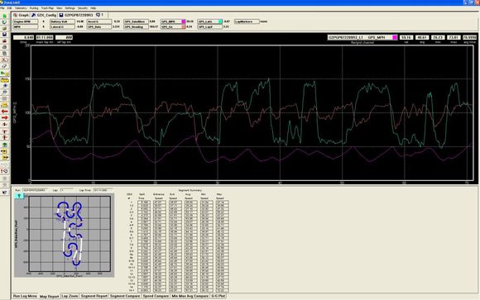
Task: Open the Segment Compare tab
Action: pos(125,296)
